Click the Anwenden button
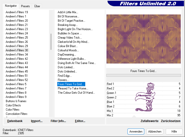185x137 pixels. pyautogui.click(x=136, y=132)
